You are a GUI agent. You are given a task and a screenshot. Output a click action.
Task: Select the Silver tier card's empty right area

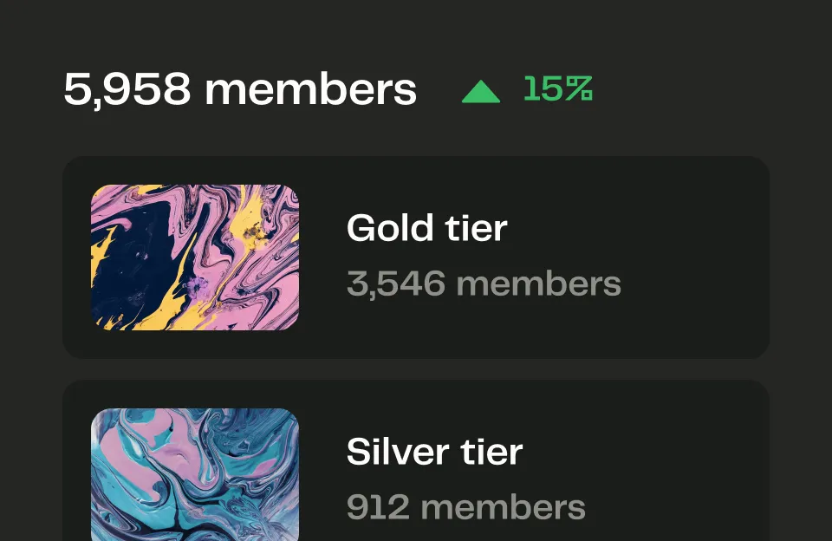click(x=685, y=467)
